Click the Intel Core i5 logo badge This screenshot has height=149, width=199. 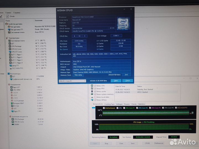122,23
